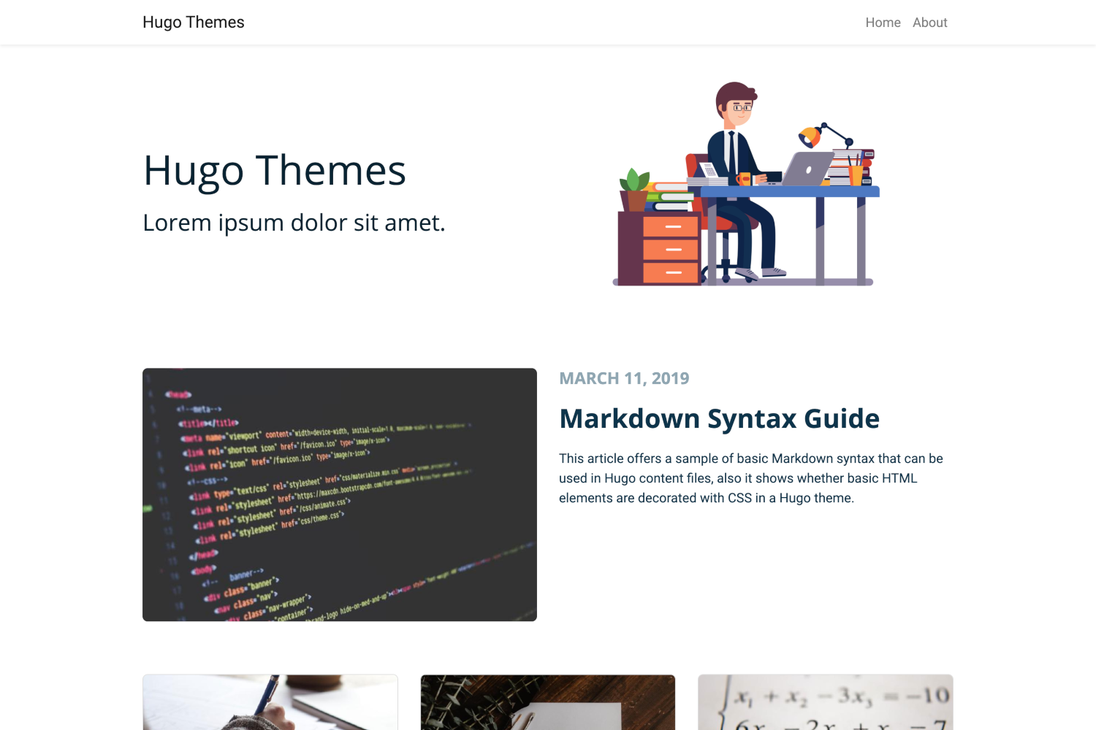The height and width of the screenshot is (730, 1096).
Task: Open the card with the math equations image
Action: (x=826, y=702)
